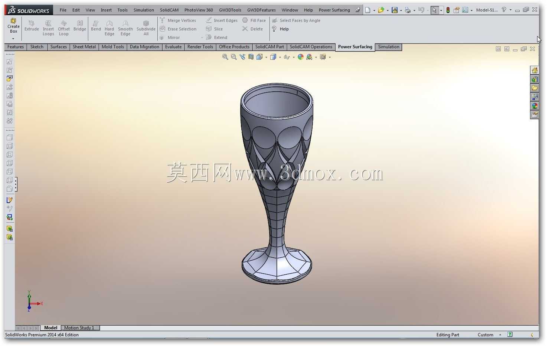Click SolidWorks Resources home icon
Viewport: 549px width, 346px height.
point(535,70)
